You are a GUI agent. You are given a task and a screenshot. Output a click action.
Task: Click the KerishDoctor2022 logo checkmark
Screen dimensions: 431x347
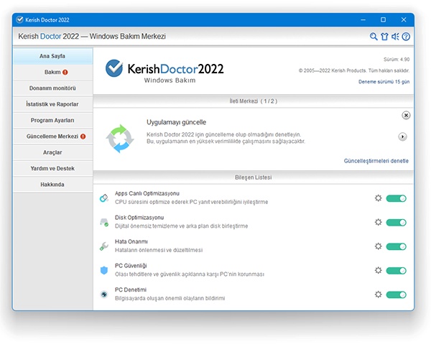click(x=114, y=68)
